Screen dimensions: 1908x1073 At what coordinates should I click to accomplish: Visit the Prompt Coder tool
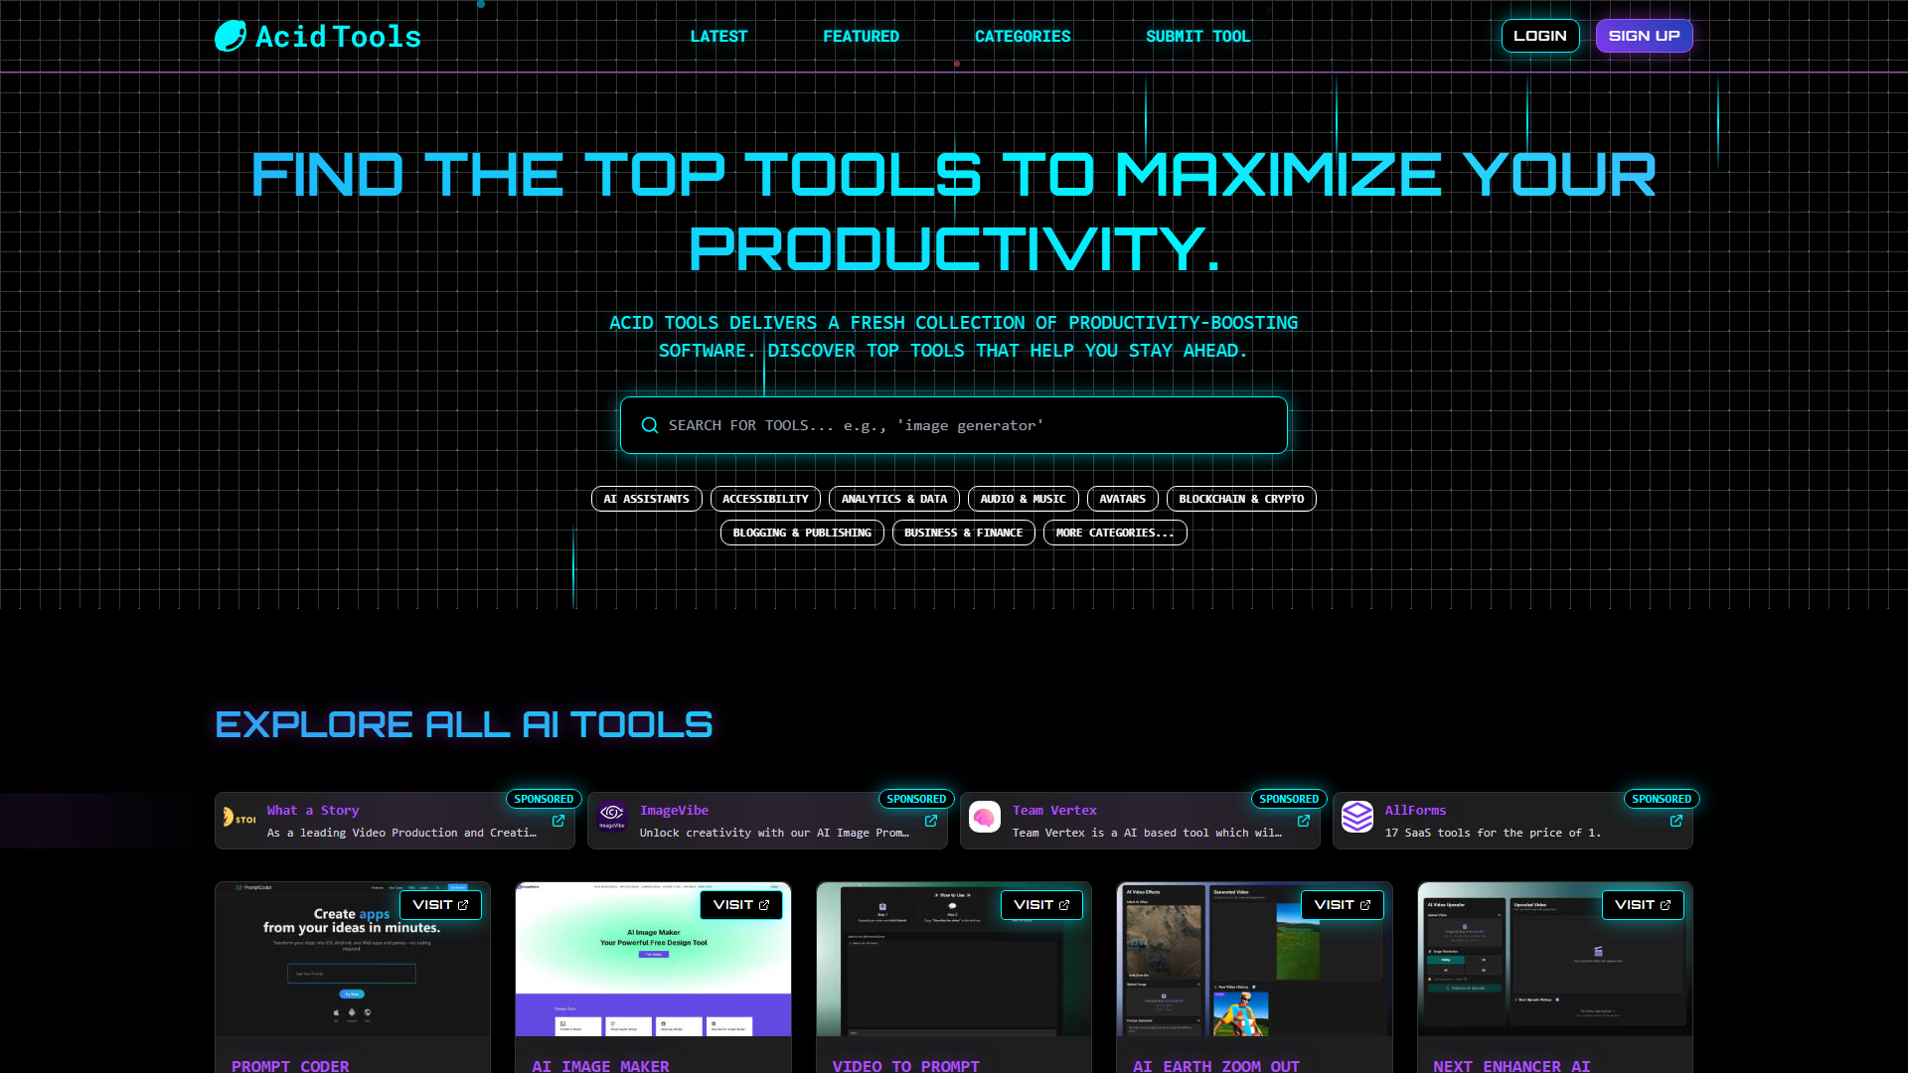click(x=440, y=905)
